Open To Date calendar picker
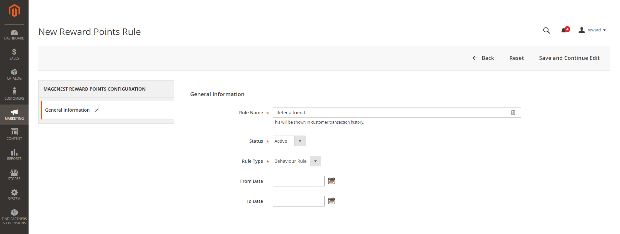This screenshot has width=620, height=234. (x=331, y=201)
